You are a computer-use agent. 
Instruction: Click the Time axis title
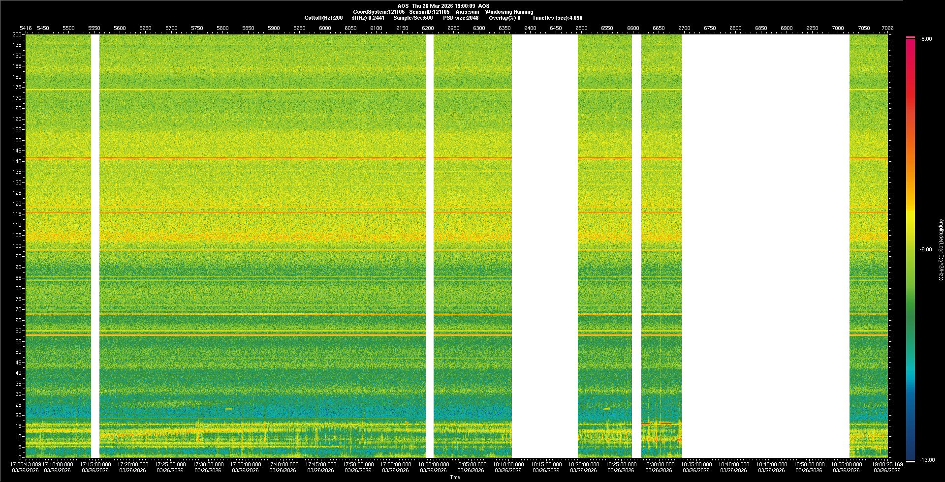tap(455, 477)
